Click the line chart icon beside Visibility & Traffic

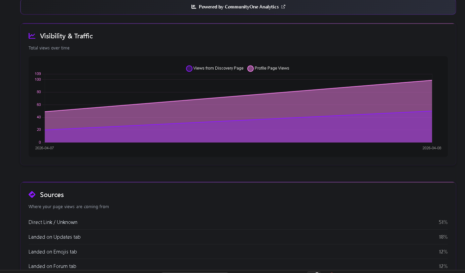(32, 36)
